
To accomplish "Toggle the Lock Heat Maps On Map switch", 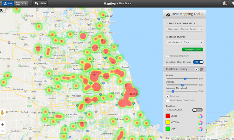I will click(x=198, y=62).
